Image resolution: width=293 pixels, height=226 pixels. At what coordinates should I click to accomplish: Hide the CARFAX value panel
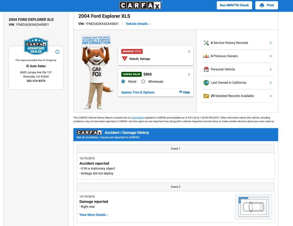tap(184, 92)
